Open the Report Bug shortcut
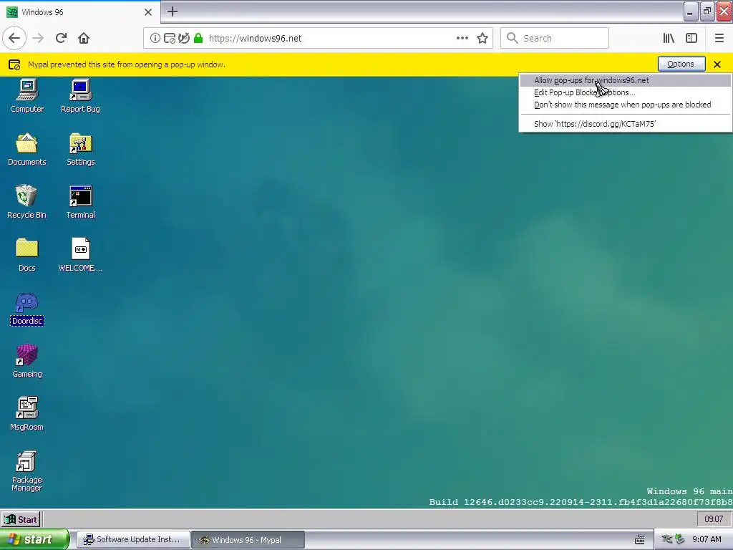The width and height of the screenshot is (733, 550). (80, 96)
